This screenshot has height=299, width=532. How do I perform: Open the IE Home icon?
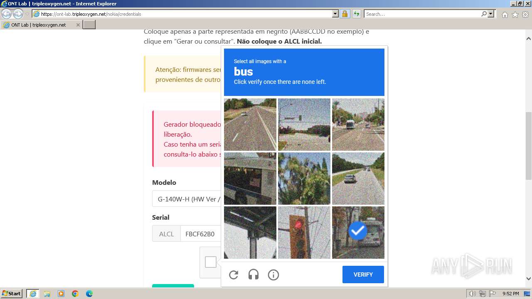505,15
